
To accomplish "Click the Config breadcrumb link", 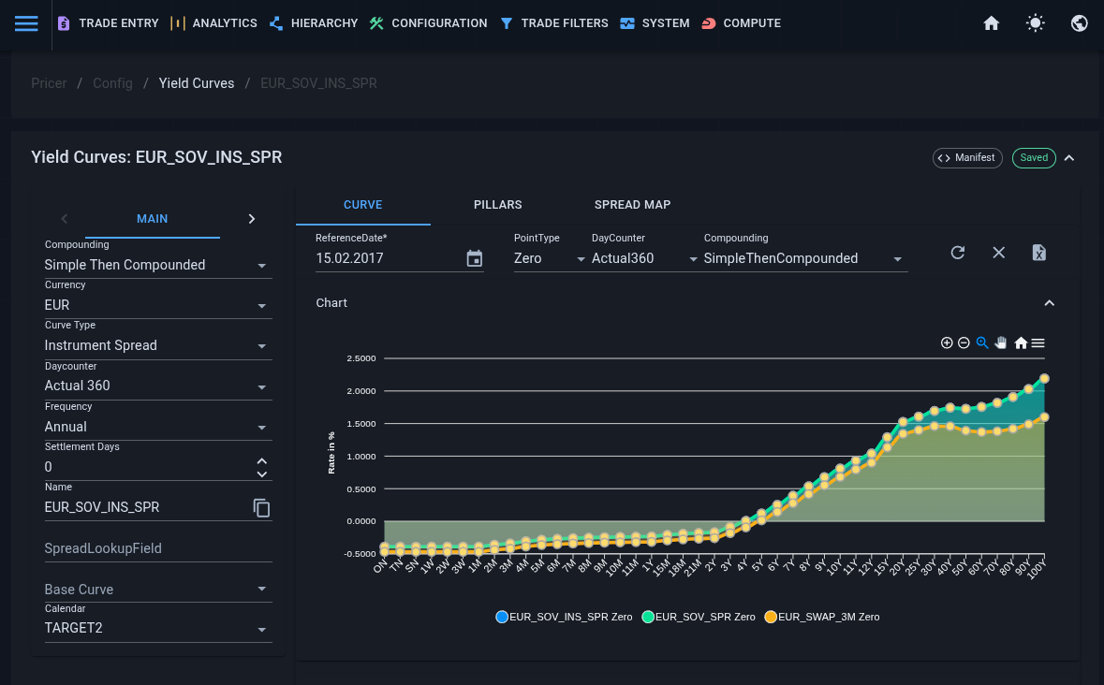I will 112,83.
